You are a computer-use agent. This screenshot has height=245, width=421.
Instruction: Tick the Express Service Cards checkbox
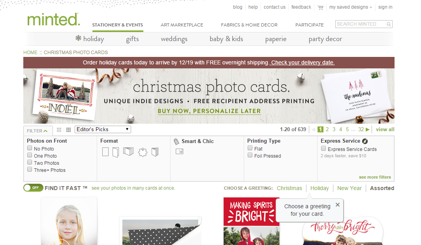click(323, 148)
